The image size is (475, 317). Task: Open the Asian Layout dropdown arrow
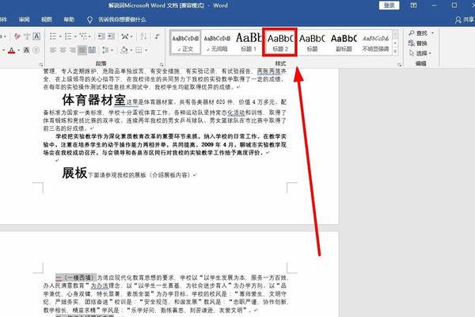click(x=131, y=36)
